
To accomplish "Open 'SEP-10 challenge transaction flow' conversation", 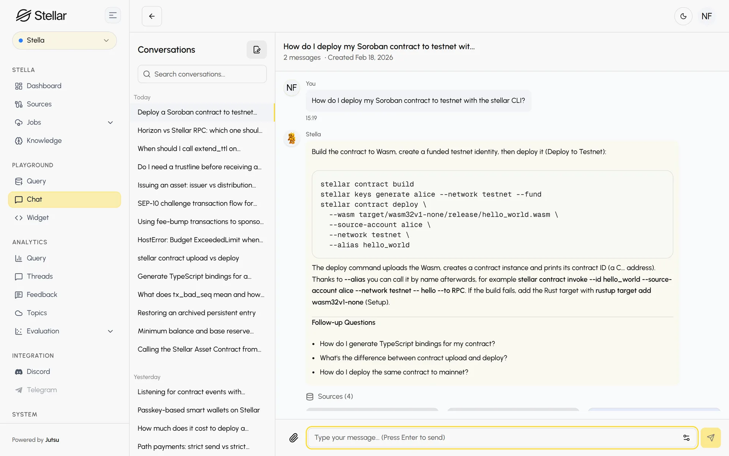I will (x=202, y=203).
